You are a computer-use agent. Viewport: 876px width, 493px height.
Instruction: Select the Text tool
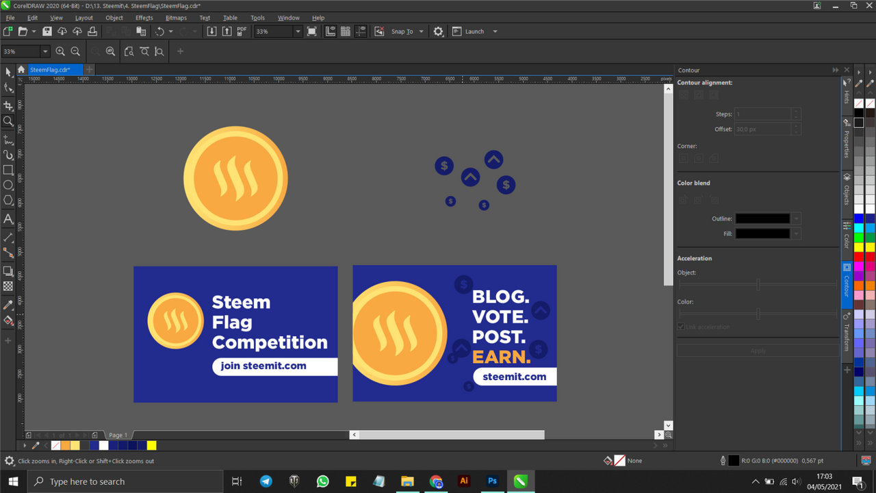[x=8, y=219]
